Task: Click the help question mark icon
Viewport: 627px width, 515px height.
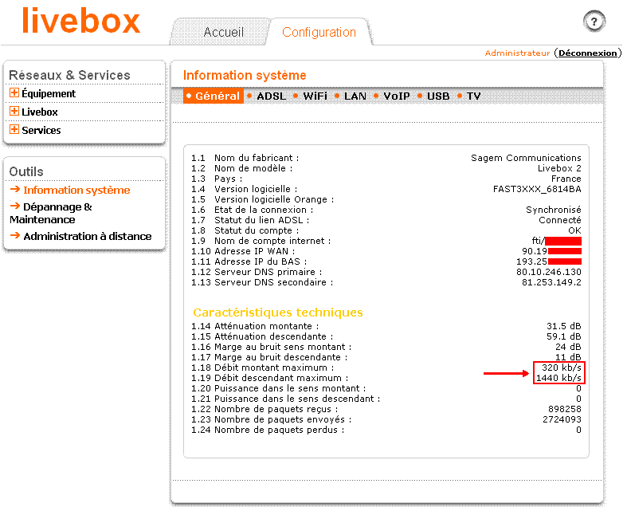Action: (594, 22)
